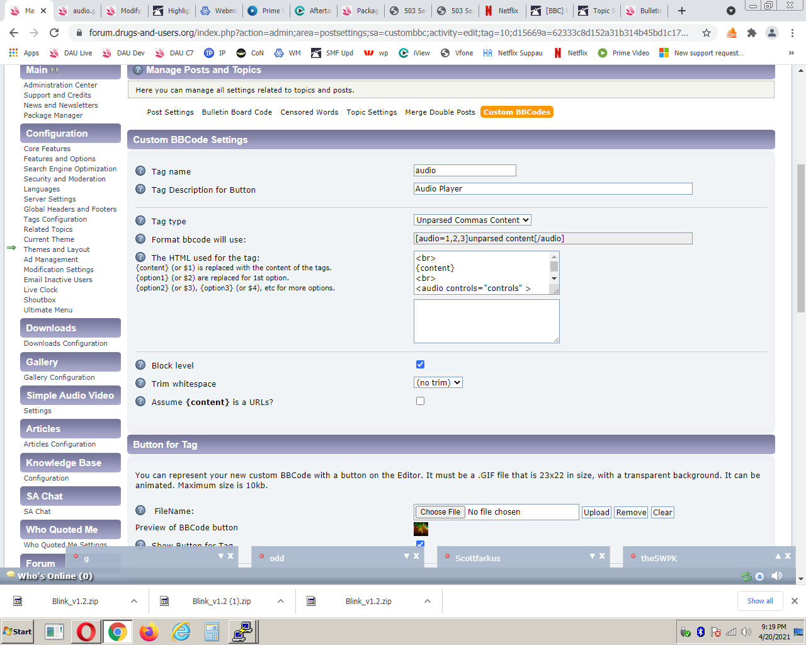Image resolution: width=806 pixels, height=645 pixels.
Task: Open Chrome extensions puzzle icon
Action: (x=751, y=33)
